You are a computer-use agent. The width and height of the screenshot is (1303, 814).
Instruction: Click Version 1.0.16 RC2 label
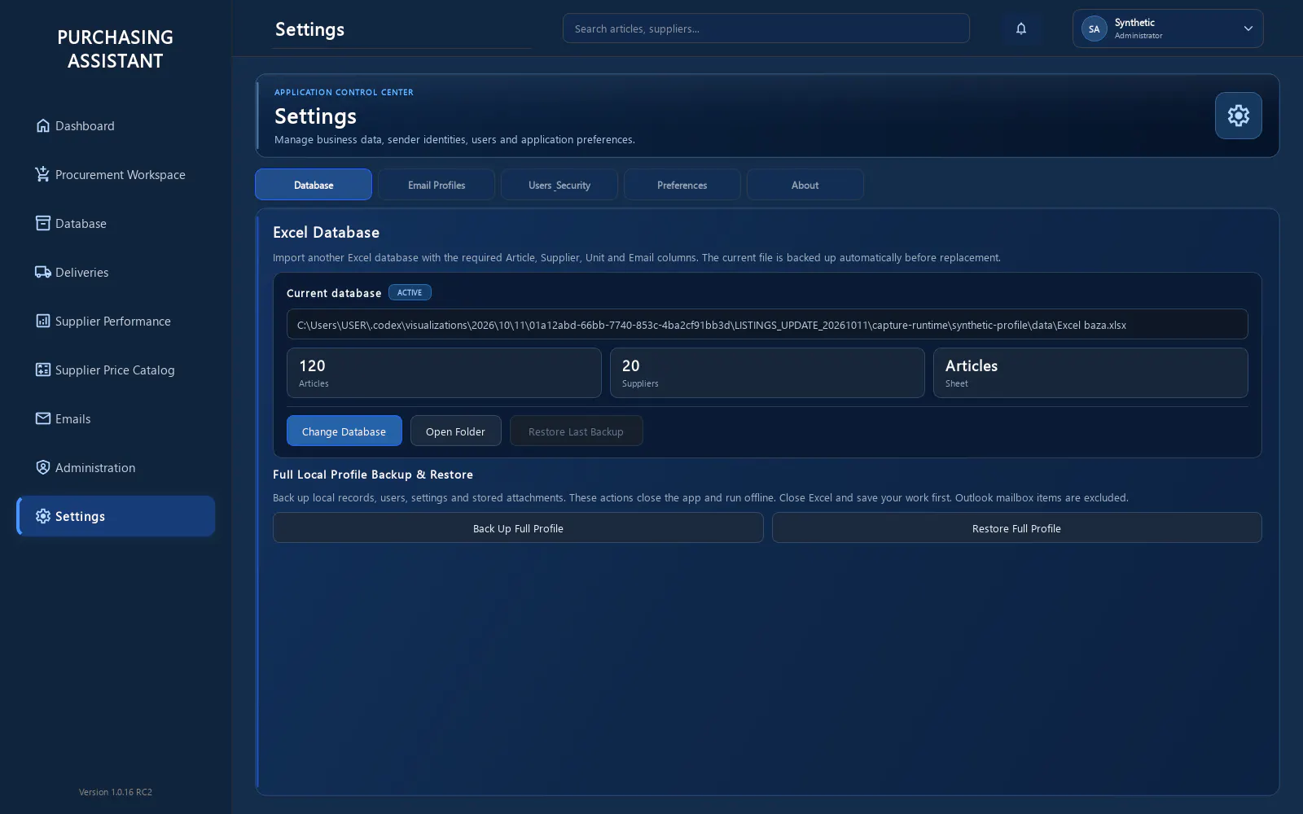pyautogui.click(x=116, y=792)
